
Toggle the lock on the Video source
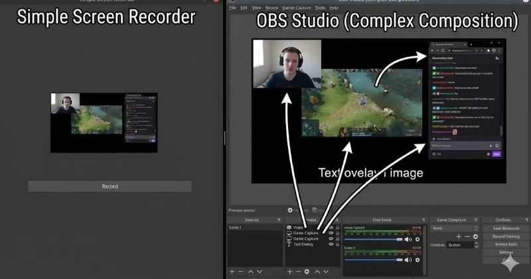coord(338,227)
